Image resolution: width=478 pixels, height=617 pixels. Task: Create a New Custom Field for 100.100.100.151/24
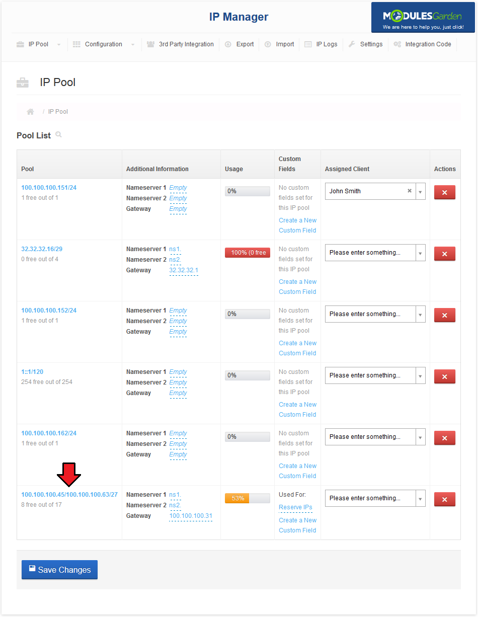[x=297, y=225]
